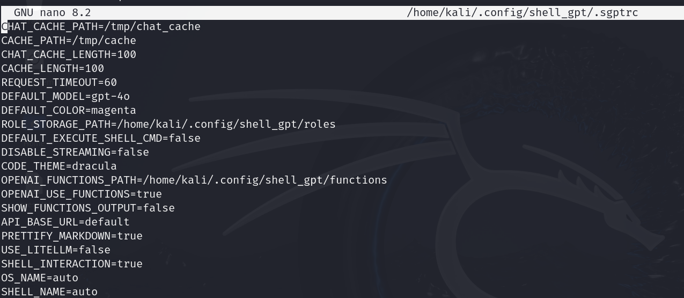Click the PRETTIFY_MARKDOWN=true setting
Image resolution: width=684 pixels, height=298 pixels.
(72, 236)
